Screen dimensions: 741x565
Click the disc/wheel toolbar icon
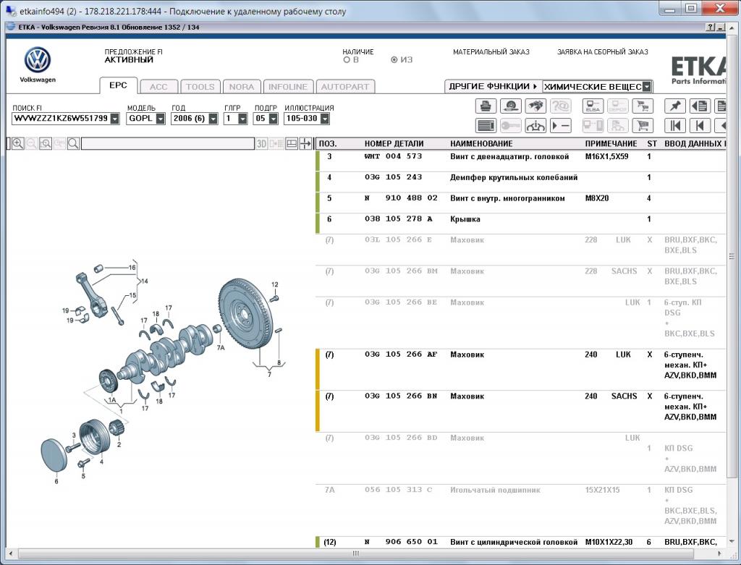pyautogui.click(x=510, y=106)
